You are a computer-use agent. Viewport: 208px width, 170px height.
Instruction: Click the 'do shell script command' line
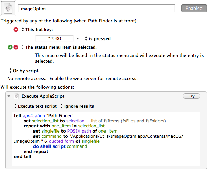pyautogui.click(x=60, y=146)
